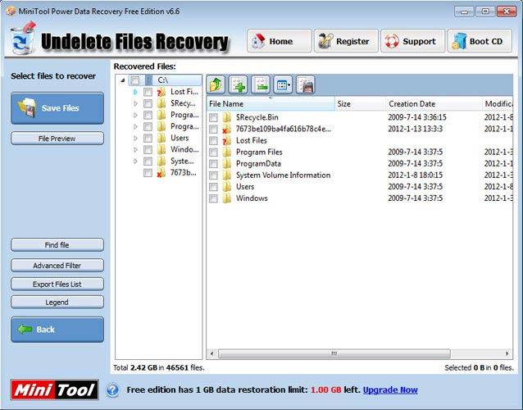523x410 pixels.
Task: Collapse the C:\ tree node
Action: pyautogui.click(x=123, y=80)
